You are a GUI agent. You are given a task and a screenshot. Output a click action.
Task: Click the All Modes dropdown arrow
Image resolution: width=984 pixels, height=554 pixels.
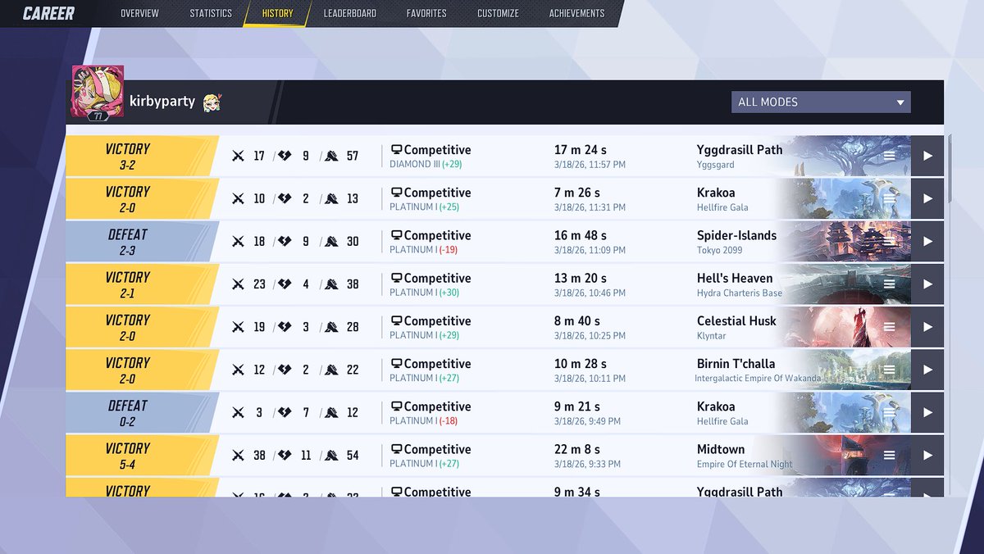point(900,103)
